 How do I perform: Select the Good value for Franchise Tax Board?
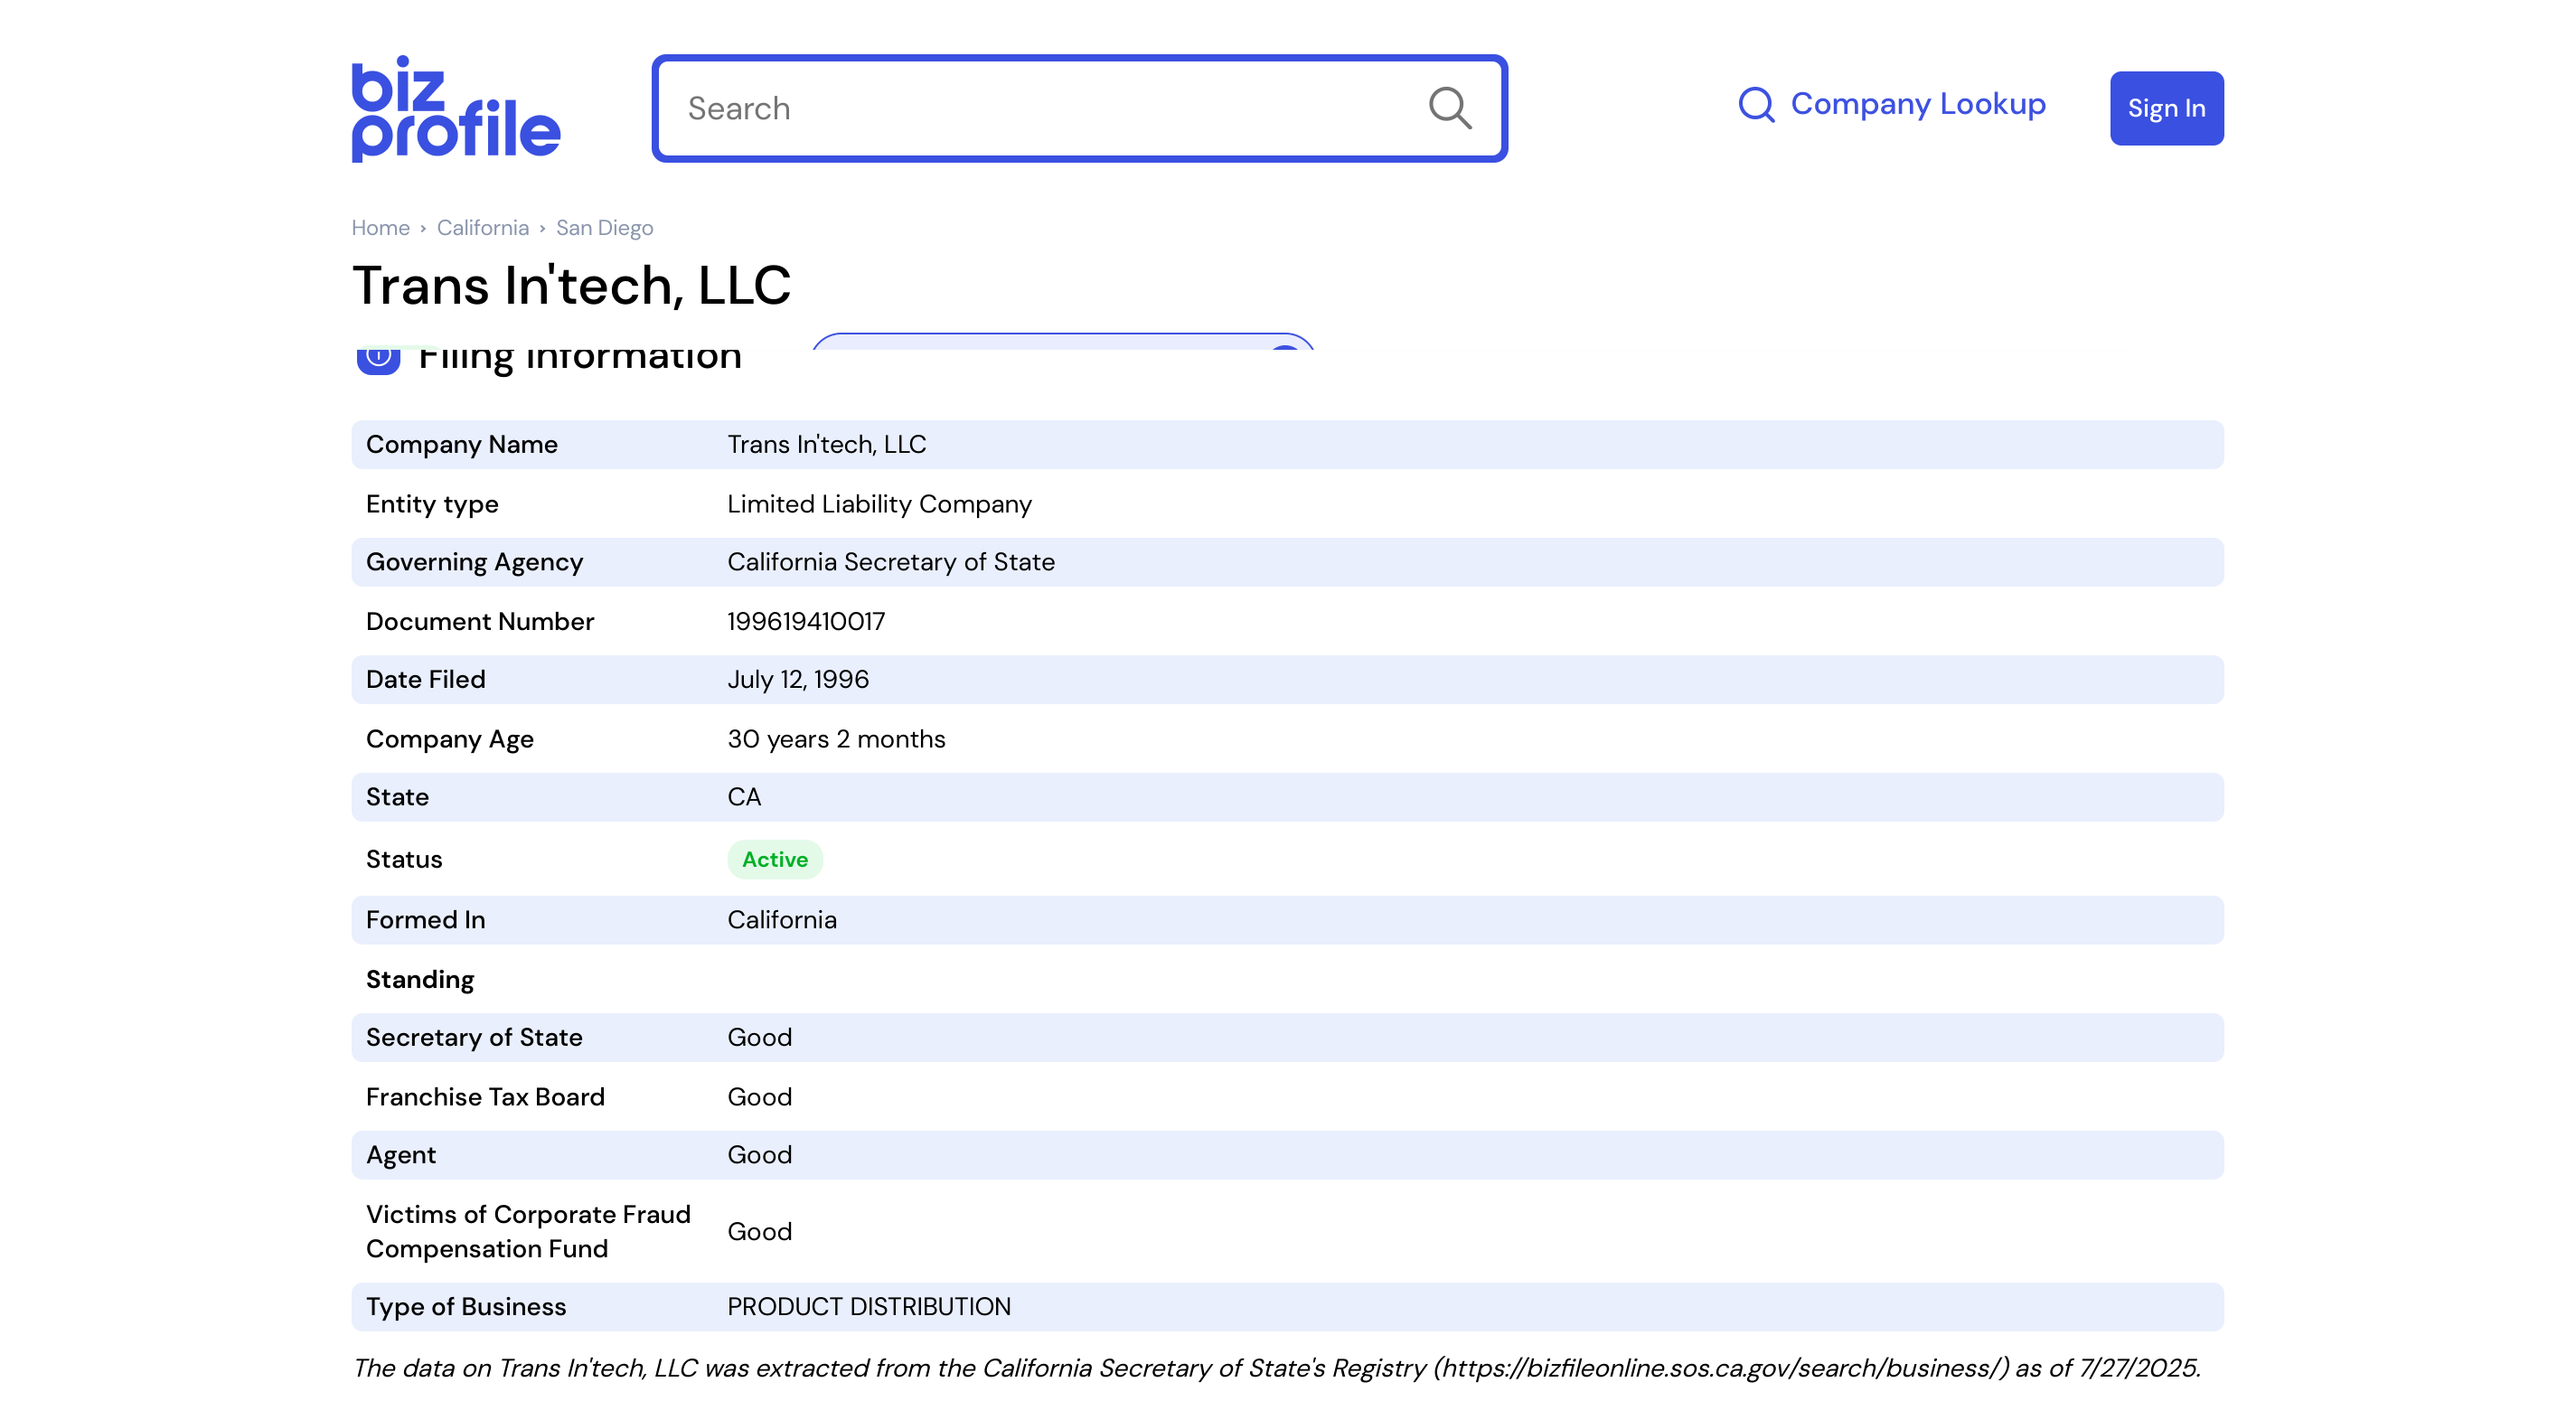(x=759, y=1097)
